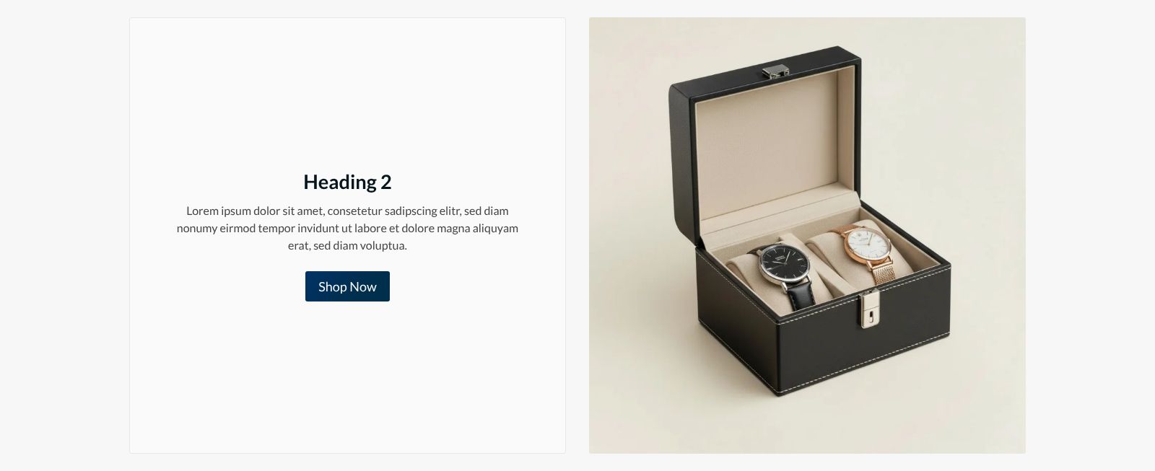Click the beige cushion beside the black watch
The image size is (1155, 471).
744,278
